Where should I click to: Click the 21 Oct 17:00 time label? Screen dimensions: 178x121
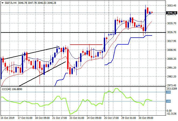tap(60, 118)
